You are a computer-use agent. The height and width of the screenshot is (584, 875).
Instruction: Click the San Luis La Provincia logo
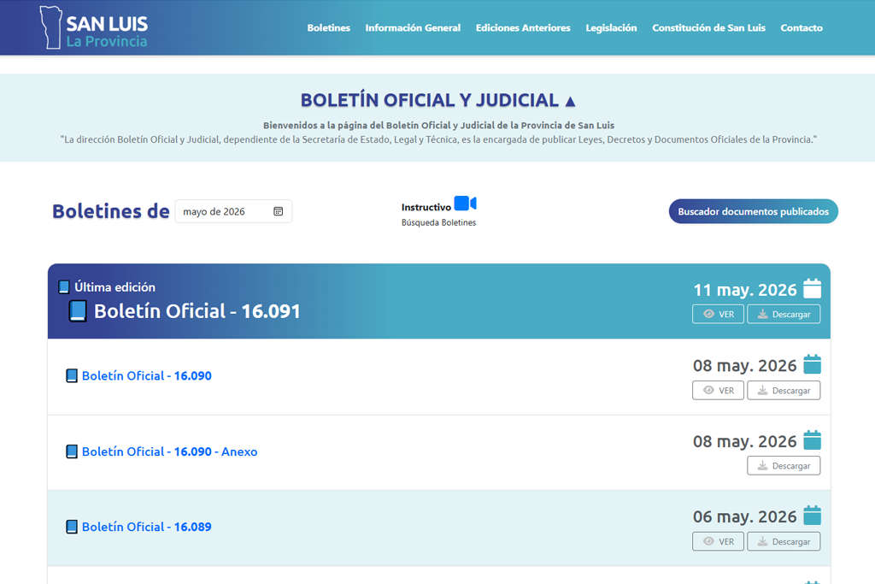point(94,27)
